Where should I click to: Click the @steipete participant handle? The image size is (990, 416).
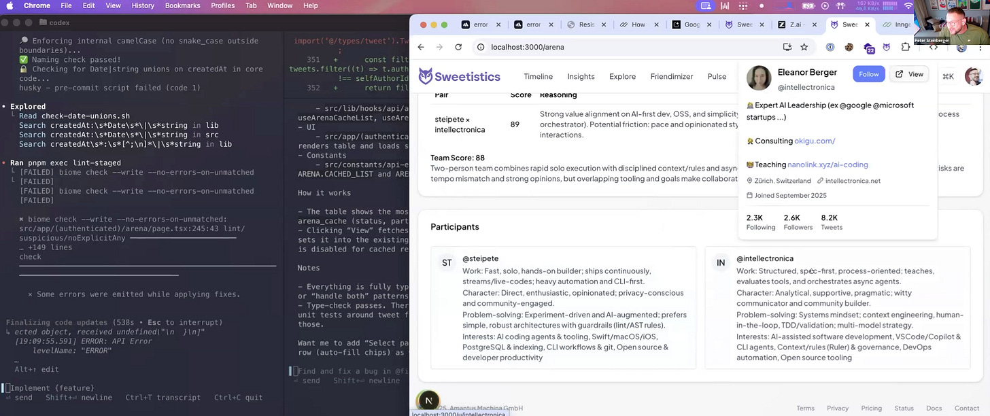click(x=480, y=258)
